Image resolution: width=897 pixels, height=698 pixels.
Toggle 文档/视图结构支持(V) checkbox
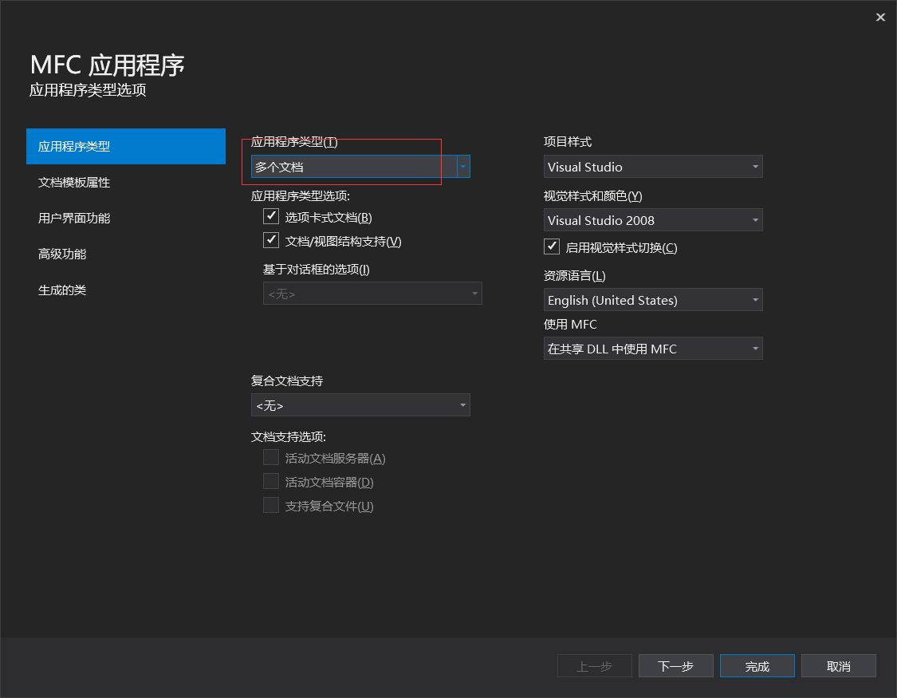(271, 240)
